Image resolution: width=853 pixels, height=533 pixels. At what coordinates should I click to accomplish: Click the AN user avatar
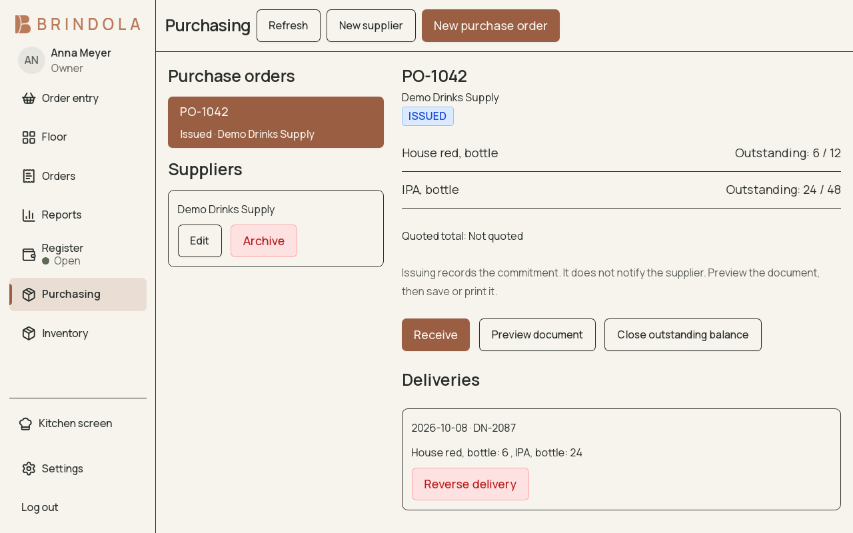click(x=31, y=60)
